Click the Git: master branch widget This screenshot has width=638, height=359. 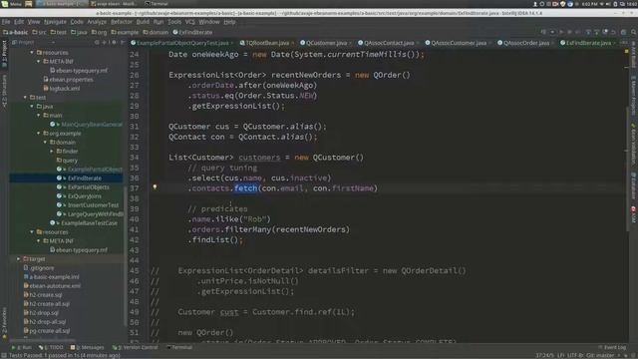point(600,355)
